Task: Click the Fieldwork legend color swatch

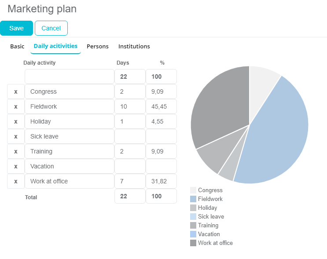Action: tap(193, 199)
